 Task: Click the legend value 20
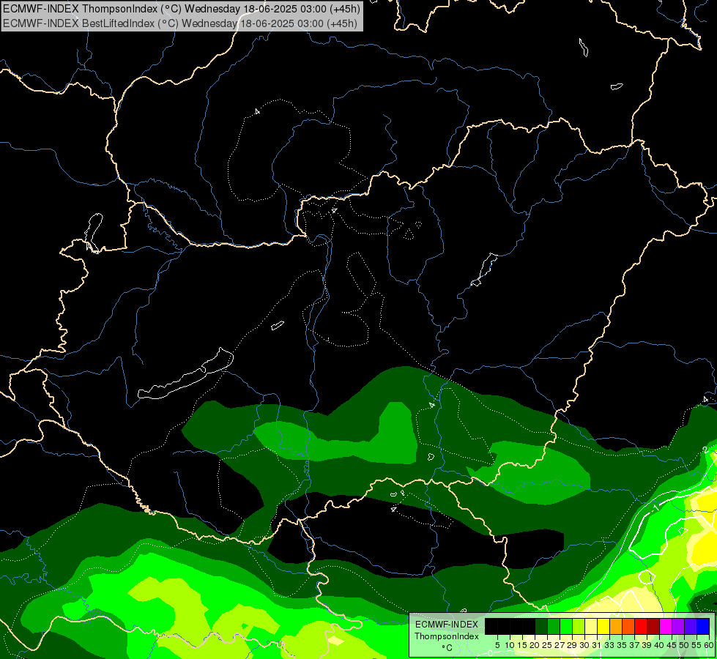(x=535, y=645)
